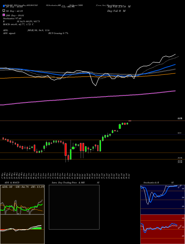Click the 'Intra Day Trading Price & MR' title
The image size is (185, 244).
pos(68,183)
